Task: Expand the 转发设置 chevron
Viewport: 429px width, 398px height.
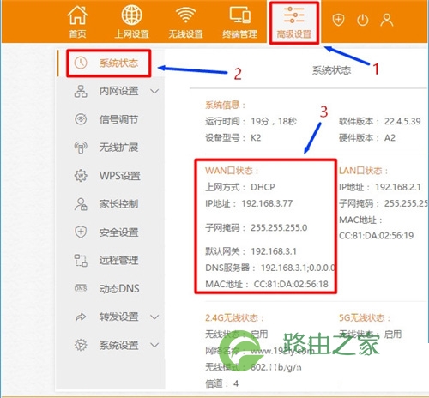Action: click(x=154, y=317)
